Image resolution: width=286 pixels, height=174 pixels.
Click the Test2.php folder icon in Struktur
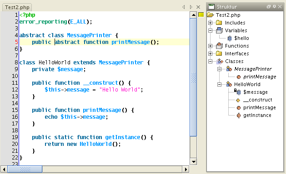pos(211,15)
